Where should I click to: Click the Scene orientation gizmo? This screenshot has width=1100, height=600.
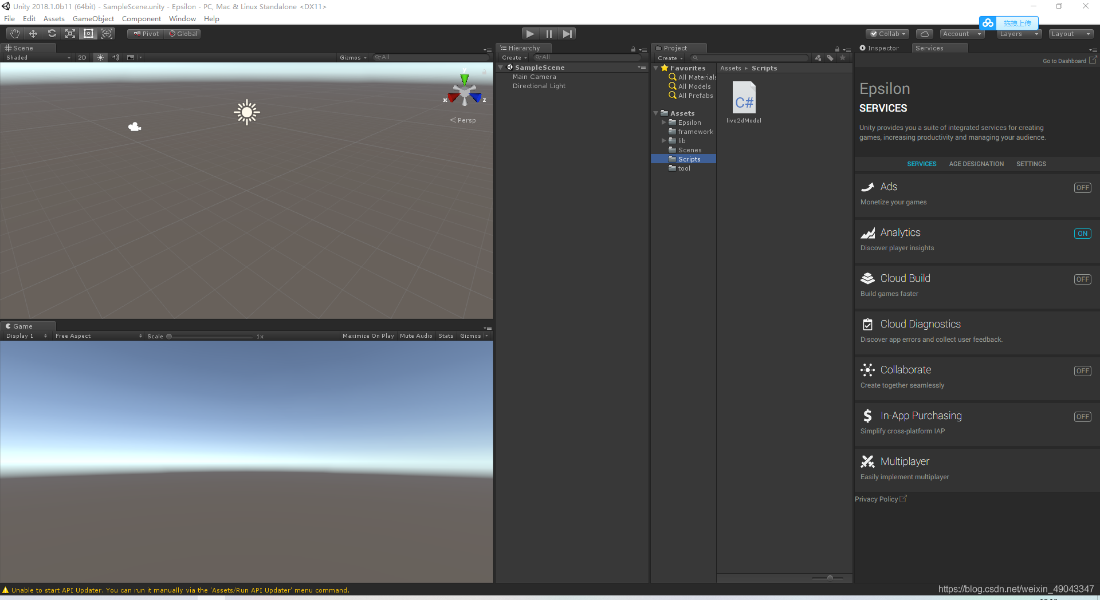click(x=465, y=90)
